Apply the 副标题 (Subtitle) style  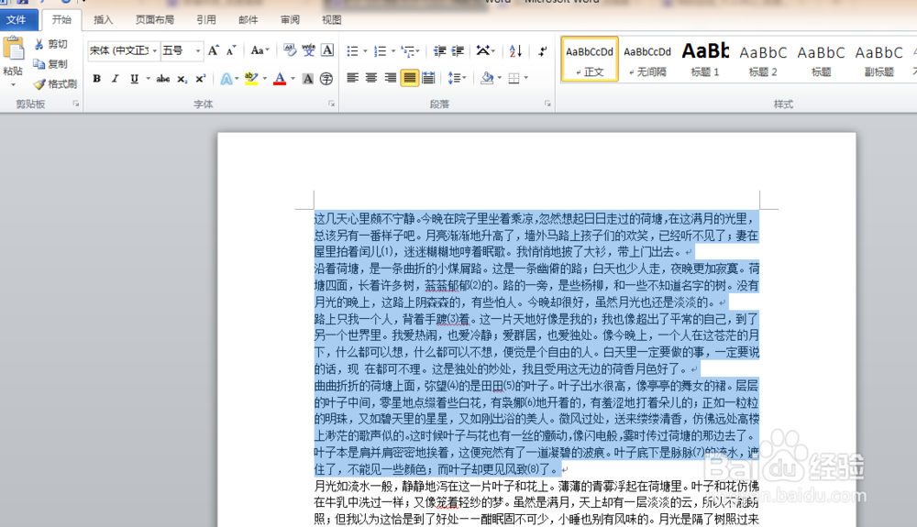point(879,59)
